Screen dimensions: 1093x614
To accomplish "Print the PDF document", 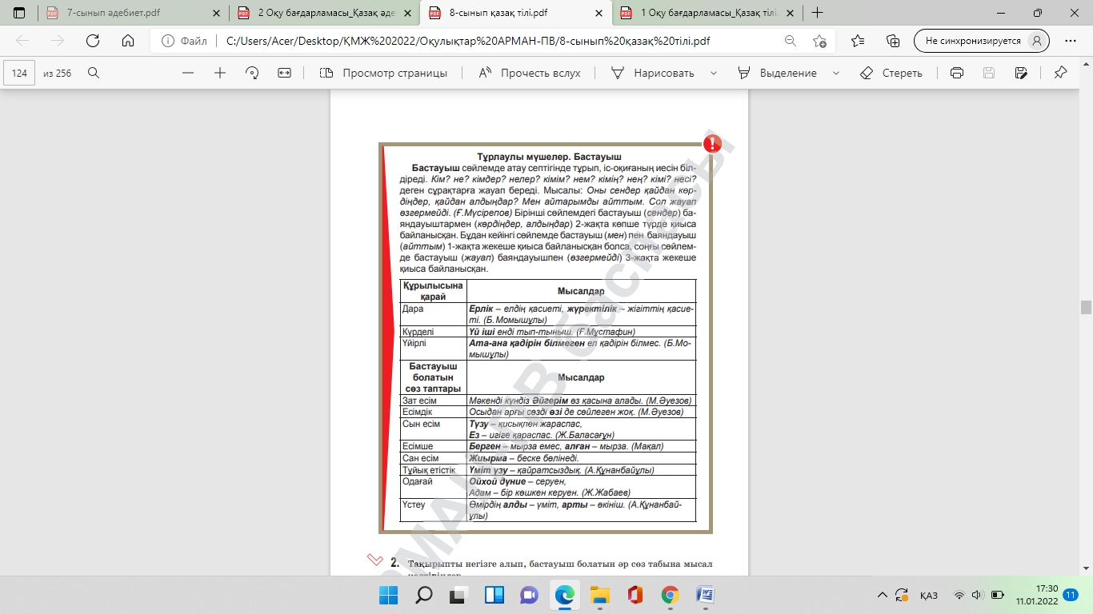I will pos(956,73).
